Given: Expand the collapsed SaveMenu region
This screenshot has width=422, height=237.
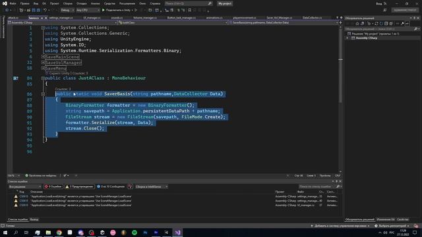Looking at the screenshot, I should 43,68.
